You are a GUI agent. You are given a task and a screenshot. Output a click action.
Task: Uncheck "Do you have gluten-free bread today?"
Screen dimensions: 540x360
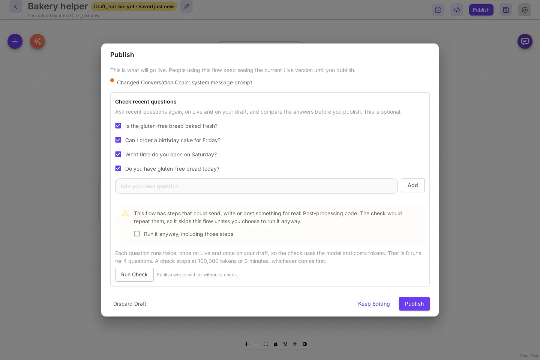(x=118, y=168)
